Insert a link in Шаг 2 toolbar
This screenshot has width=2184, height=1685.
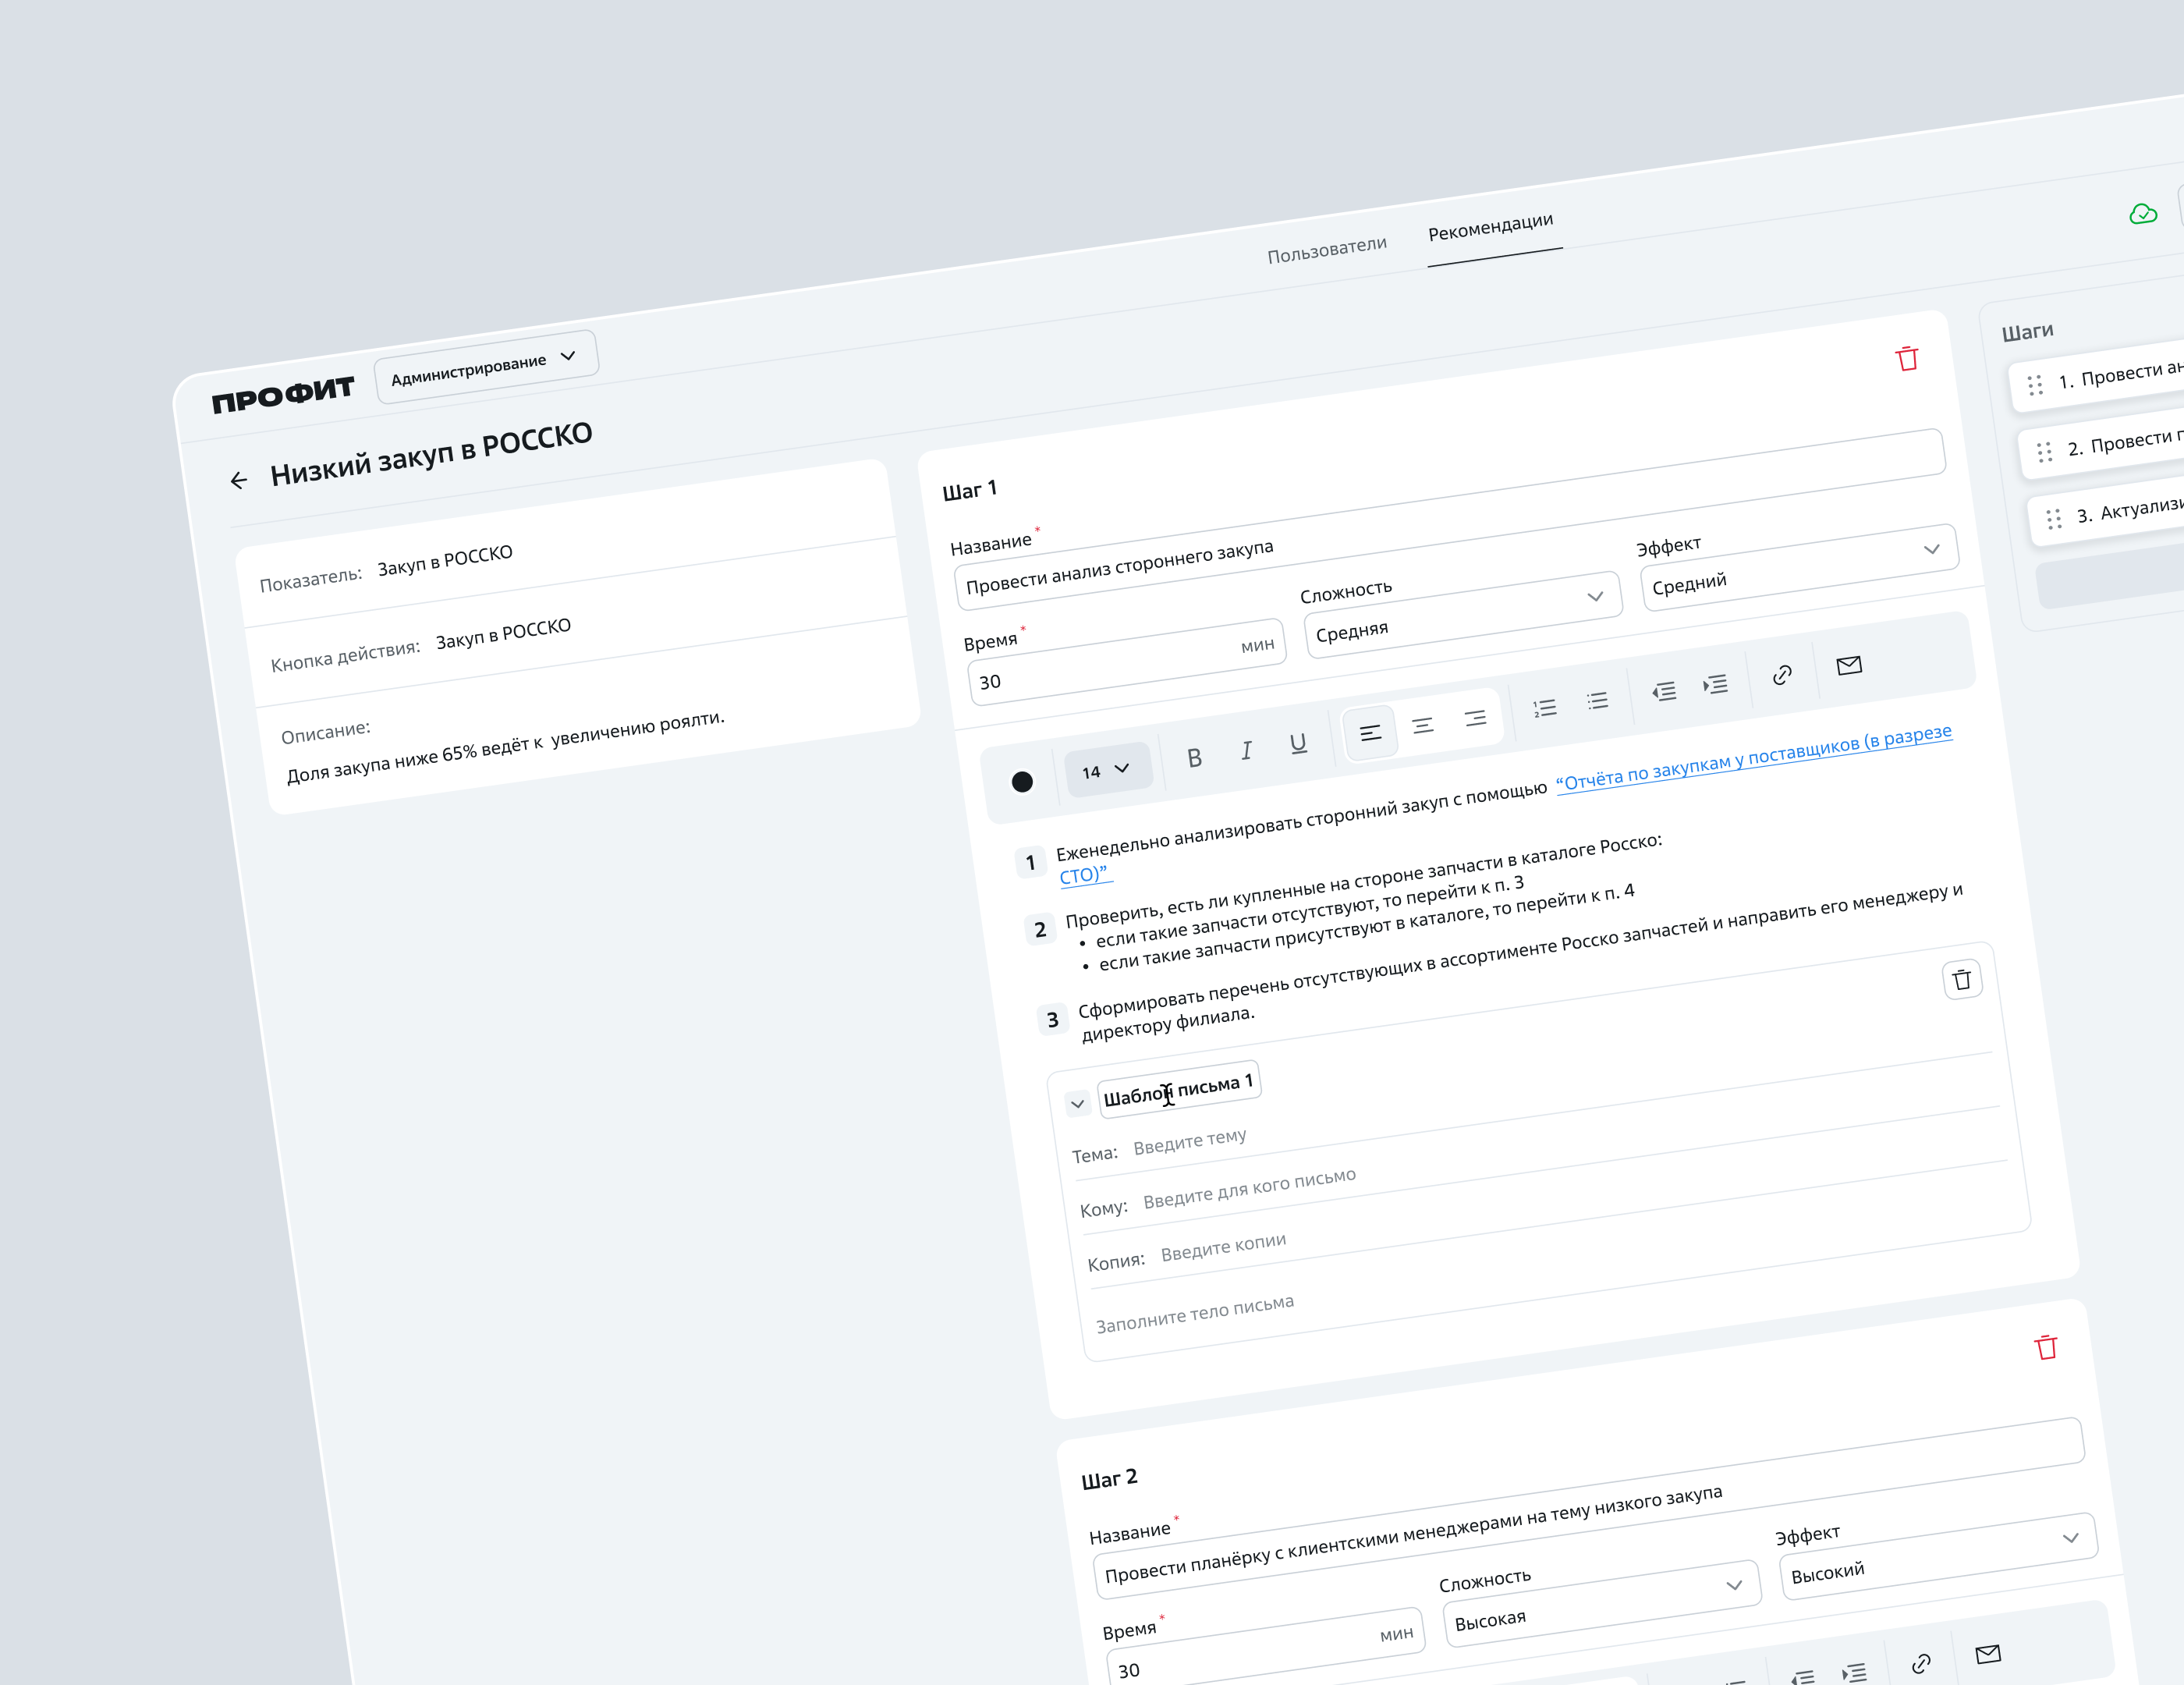1921,1664
